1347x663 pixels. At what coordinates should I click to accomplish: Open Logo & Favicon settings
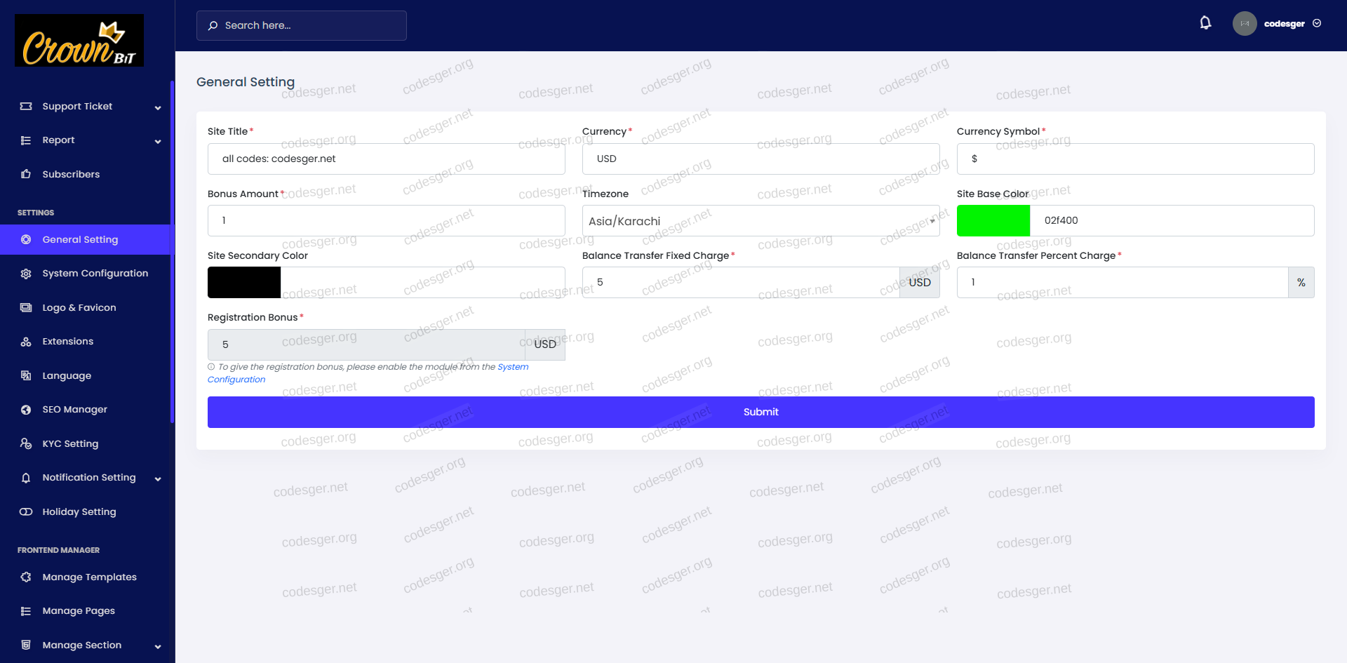coord(79,307)
